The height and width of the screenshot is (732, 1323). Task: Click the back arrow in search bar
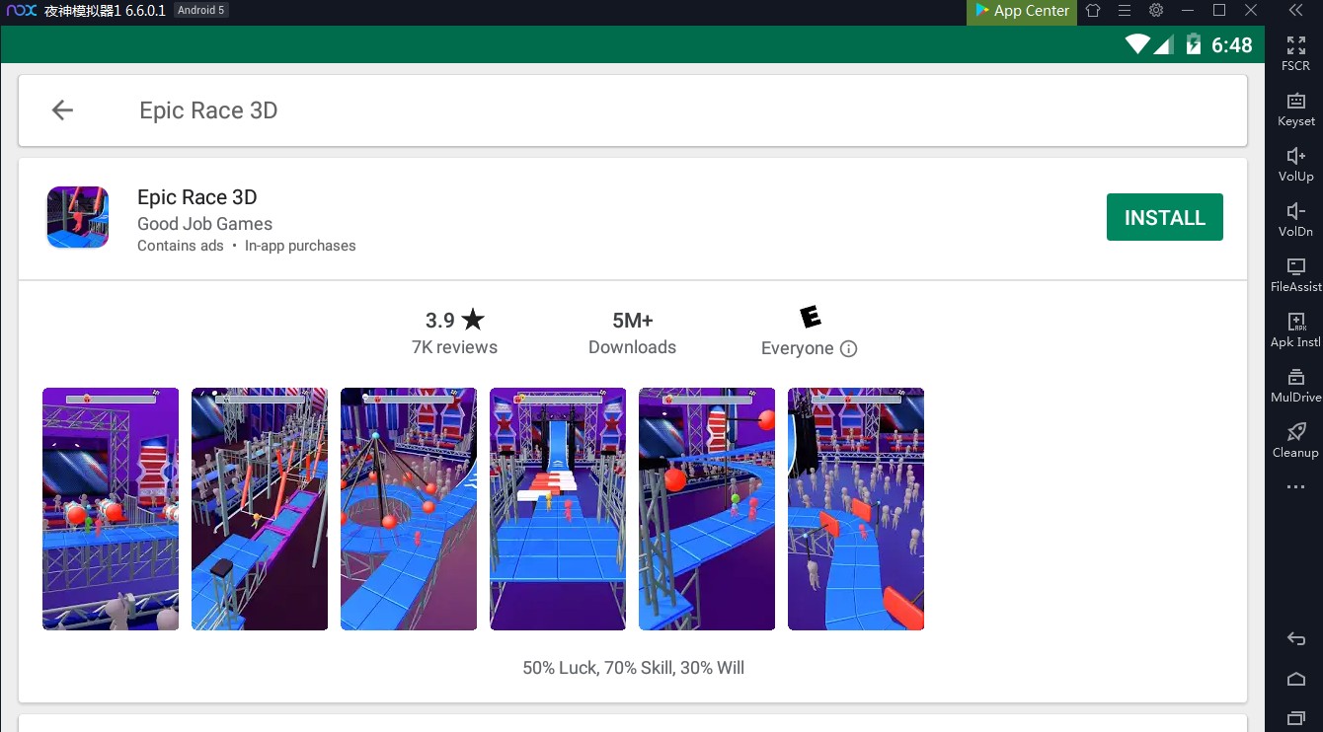pos(62,110)
